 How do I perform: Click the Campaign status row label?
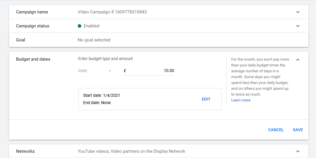[x=33, y=26]
